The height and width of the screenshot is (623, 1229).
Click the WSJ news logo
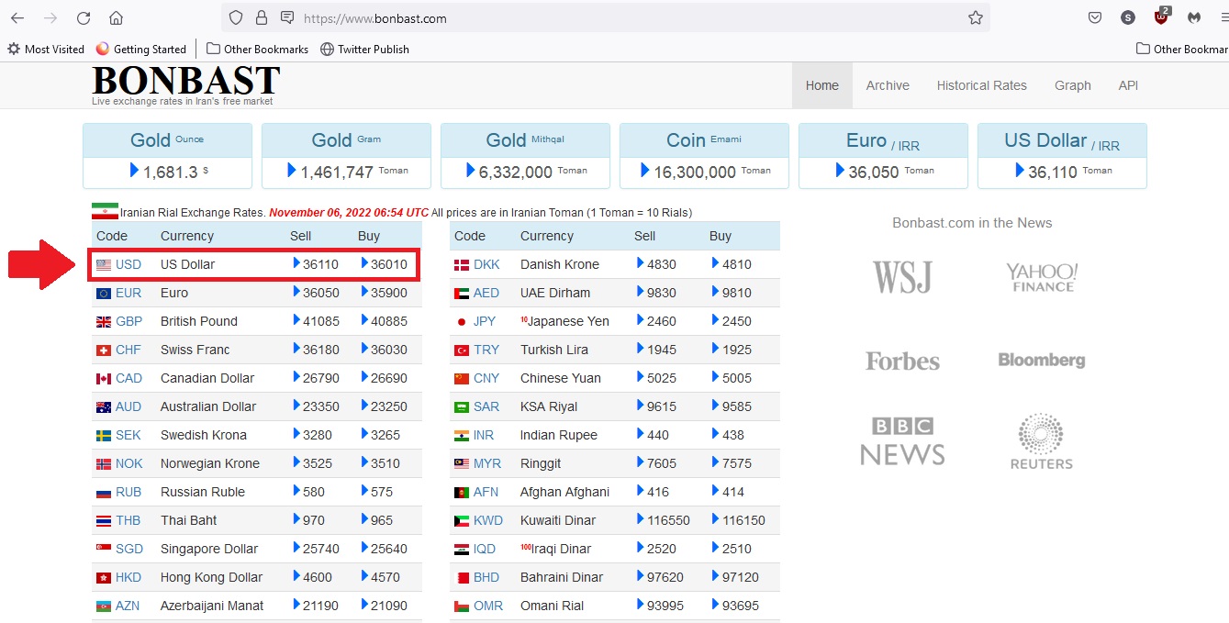coord(902,276)
